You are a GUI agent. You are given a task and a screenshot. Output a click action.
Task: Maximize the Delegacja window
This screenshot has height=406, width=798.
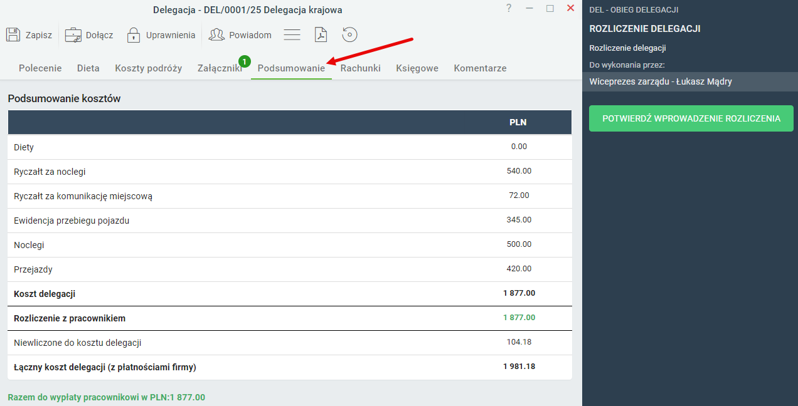550,8
